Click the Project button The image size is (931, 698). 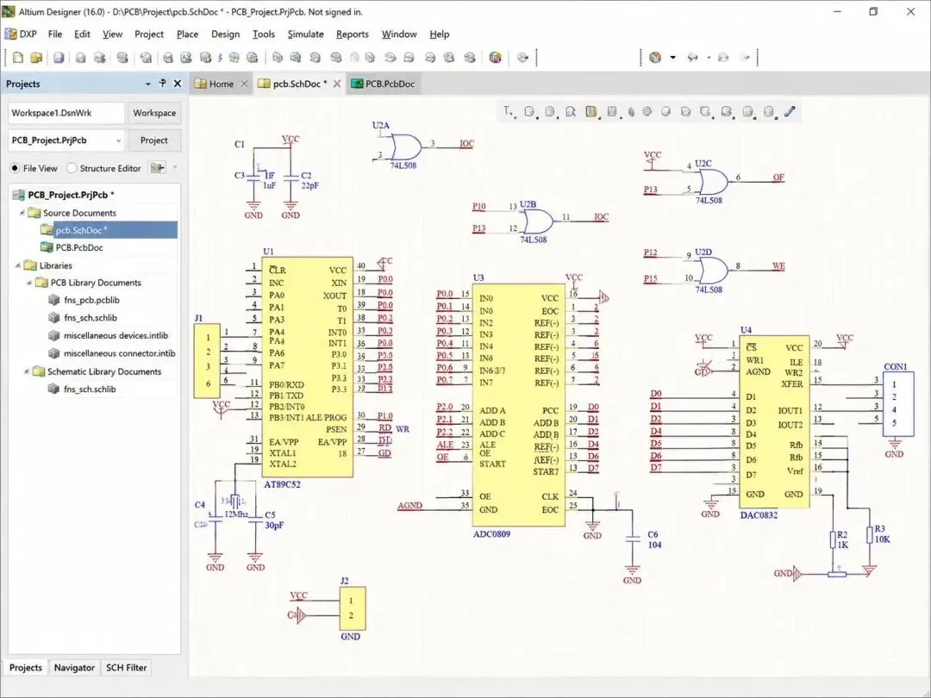[154, 140]
